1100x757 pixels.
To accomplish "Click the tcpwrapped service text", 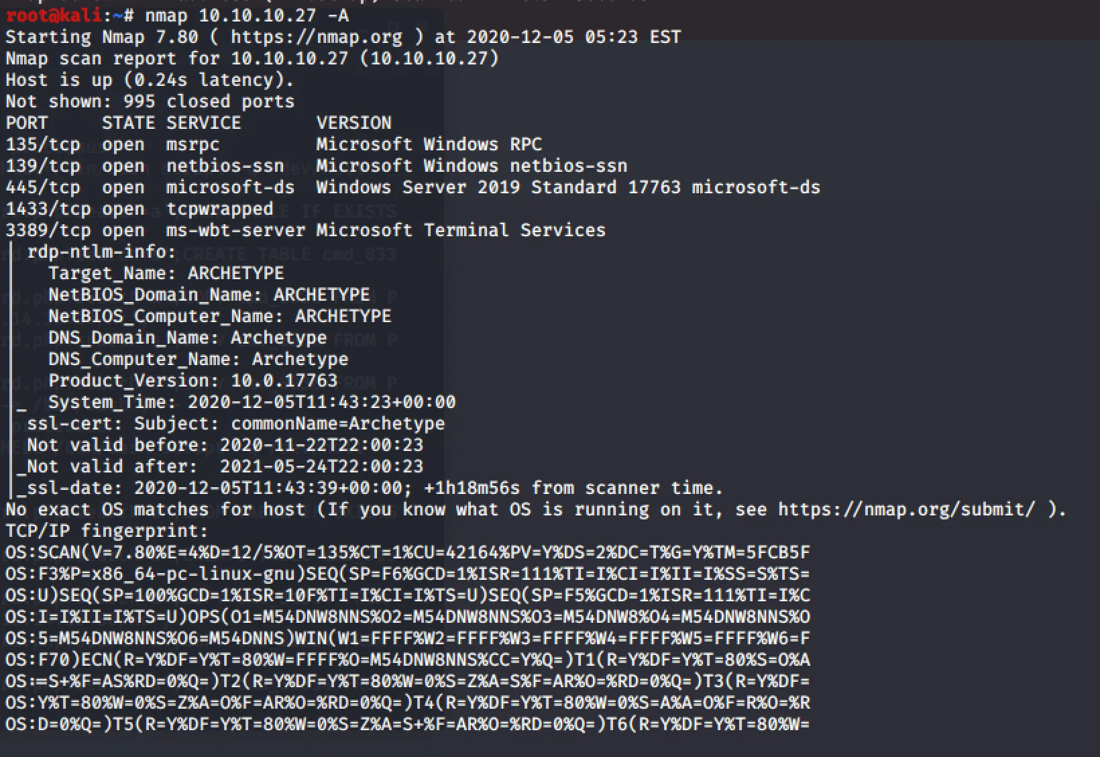I will 219,209.
